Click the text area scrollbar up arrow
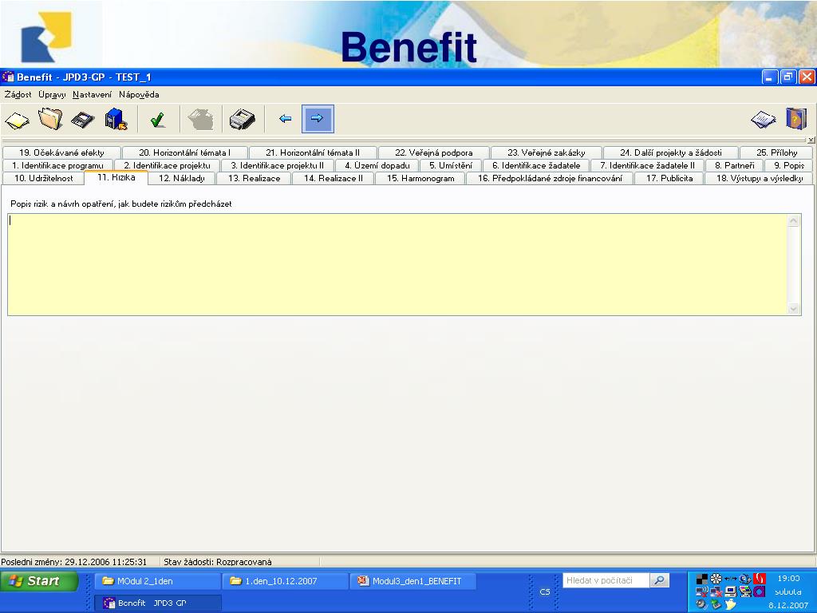Image resolution: width=817 pixels, height=613 pixels. (794, 221)
